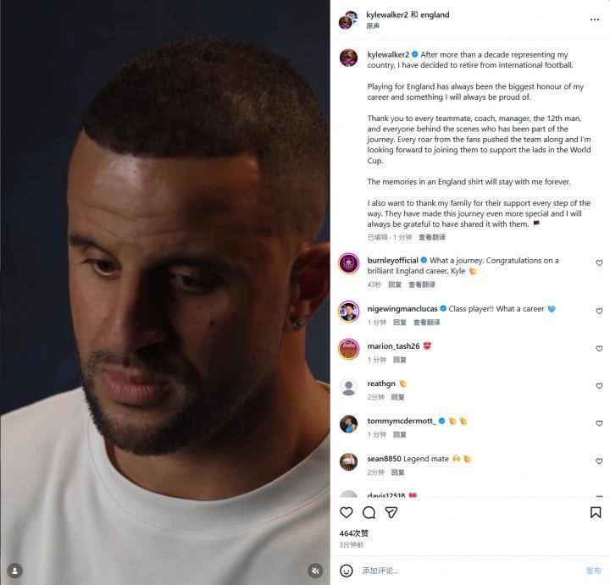Viewport: 610px width, 585px height.
Task: Click the emoji smiley icon in comment box
Action: coord(347,571)
